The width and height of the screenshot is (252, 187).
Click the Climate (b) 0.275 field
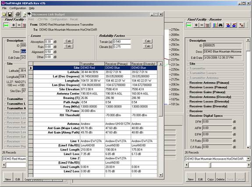click(122, 47)
